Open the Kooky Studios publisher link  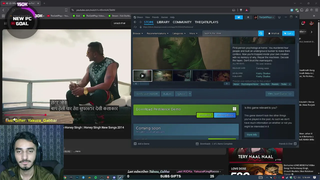click(x=263, y=76)
